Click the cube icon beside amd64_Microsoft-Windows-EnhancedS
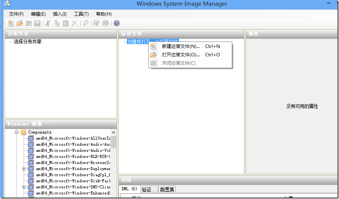Image resolution: width=339 pixels, height=199 pixels. (x=31, y=193)
